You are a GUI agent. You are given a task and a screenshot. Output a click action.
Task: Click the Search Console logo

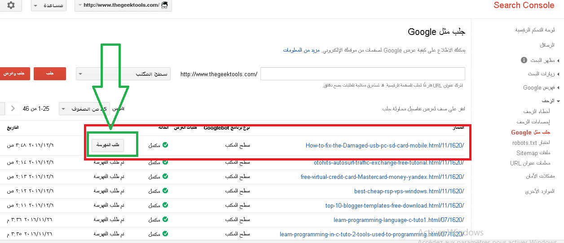point(524,5)
